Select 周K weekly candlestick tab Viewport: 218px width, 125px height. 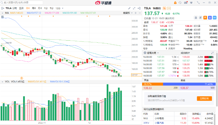tap(34, 8)
